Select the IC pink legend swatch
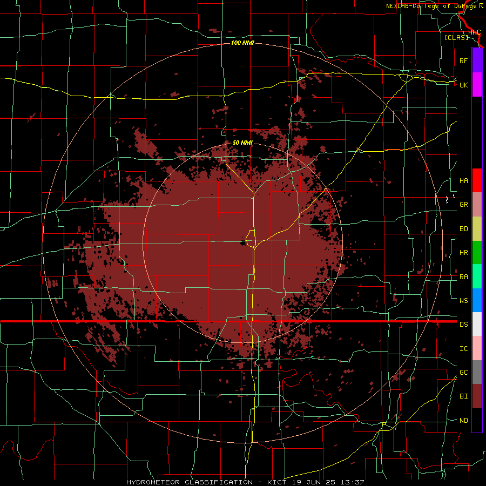The height and width of the screenshot is (486, 486). point(477,348)
